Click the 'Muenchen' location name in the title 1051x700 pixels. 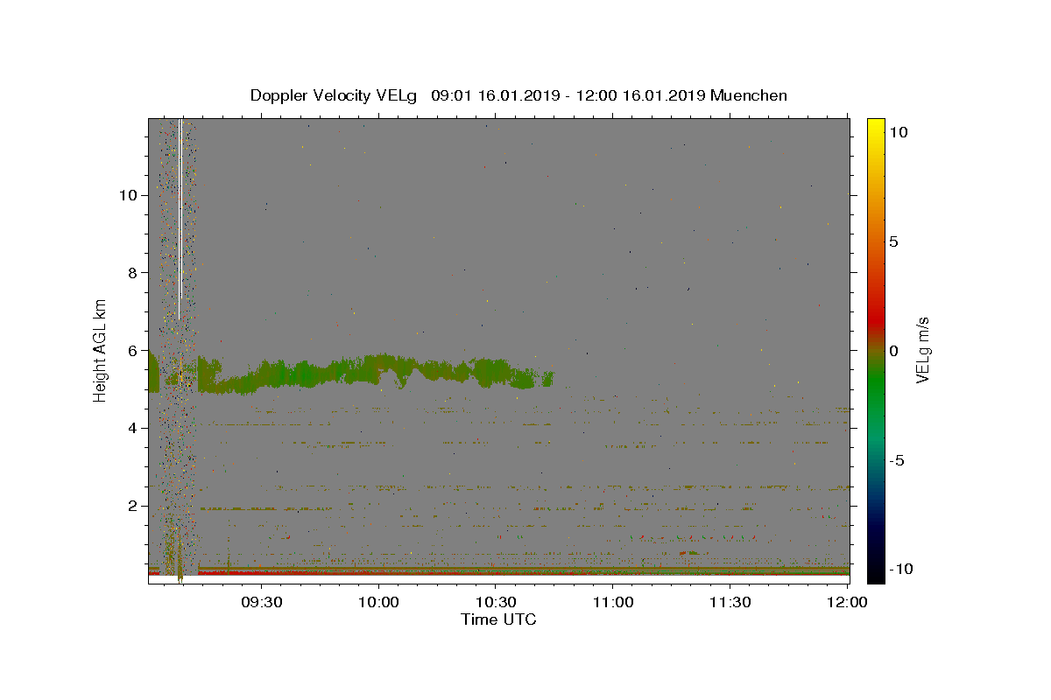pyautogui.click(x=749, y=95)
